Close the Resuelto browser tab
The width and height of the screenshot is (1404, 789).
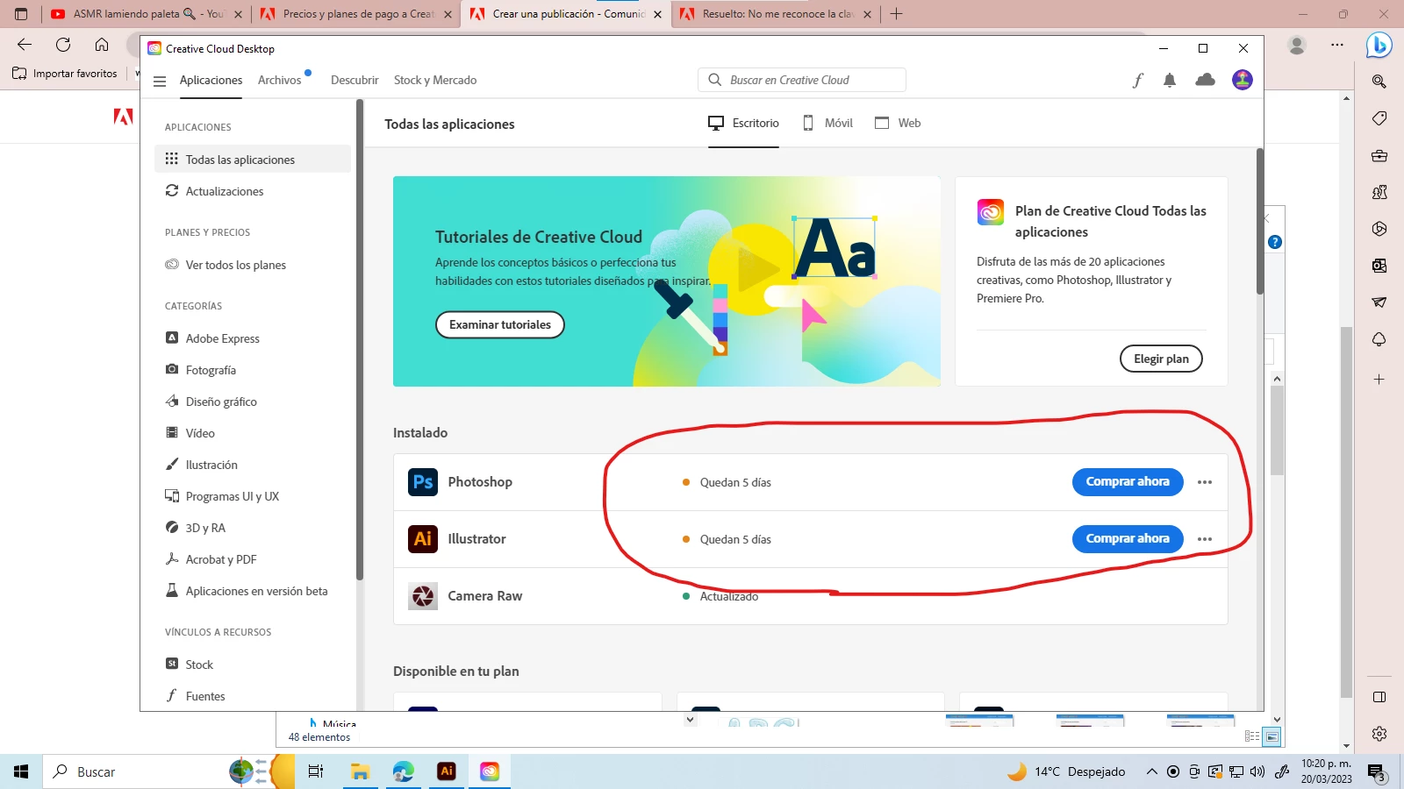(x=867, y=14)
